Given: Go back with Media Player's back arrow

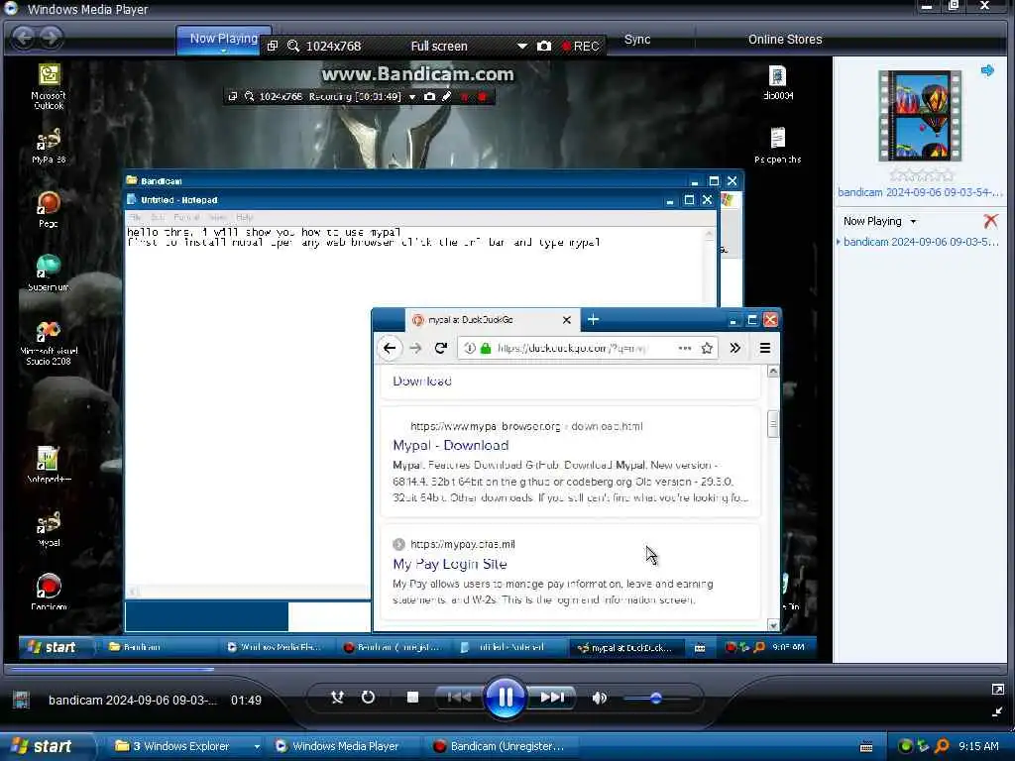Looking at the screenshot, I should (24, 38).
